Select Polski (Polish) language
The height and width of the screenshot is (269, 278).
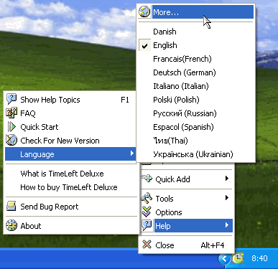[195, 100]
